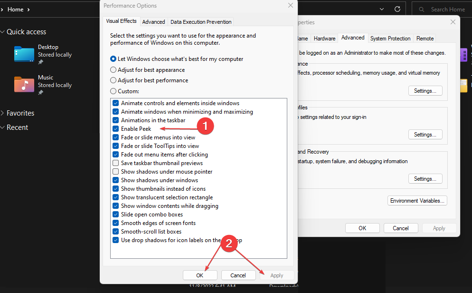The width and height of the screenshot is (472, 293).
Task: Uncheck the Enable Peek checkbox
Action: [115, 129]
